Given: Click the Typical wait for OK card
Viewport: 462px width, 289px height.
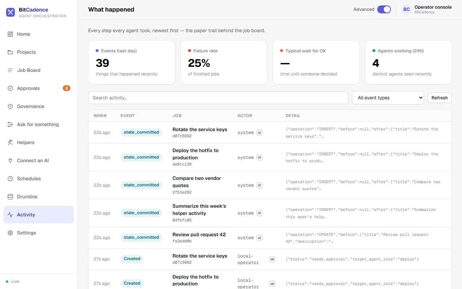Looking at the screenshot, I should point(316,62).
